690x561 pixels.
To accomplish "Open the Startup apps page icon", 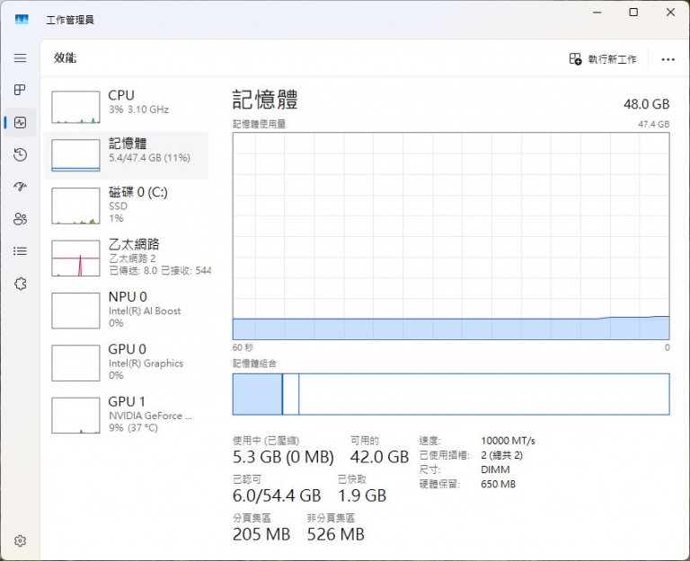I will pyautogui.click(x=20, y=187).
